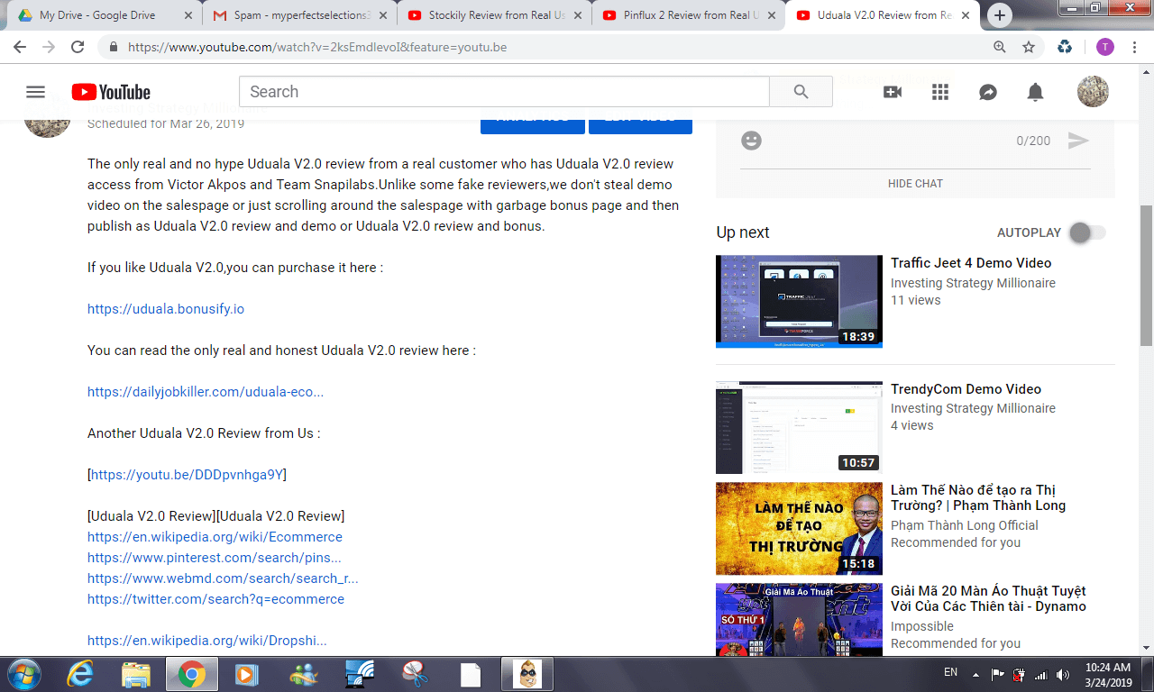Close the My Drive tab
The height and width of the screenshot is (692, 1154).
[x=188, y=15]
